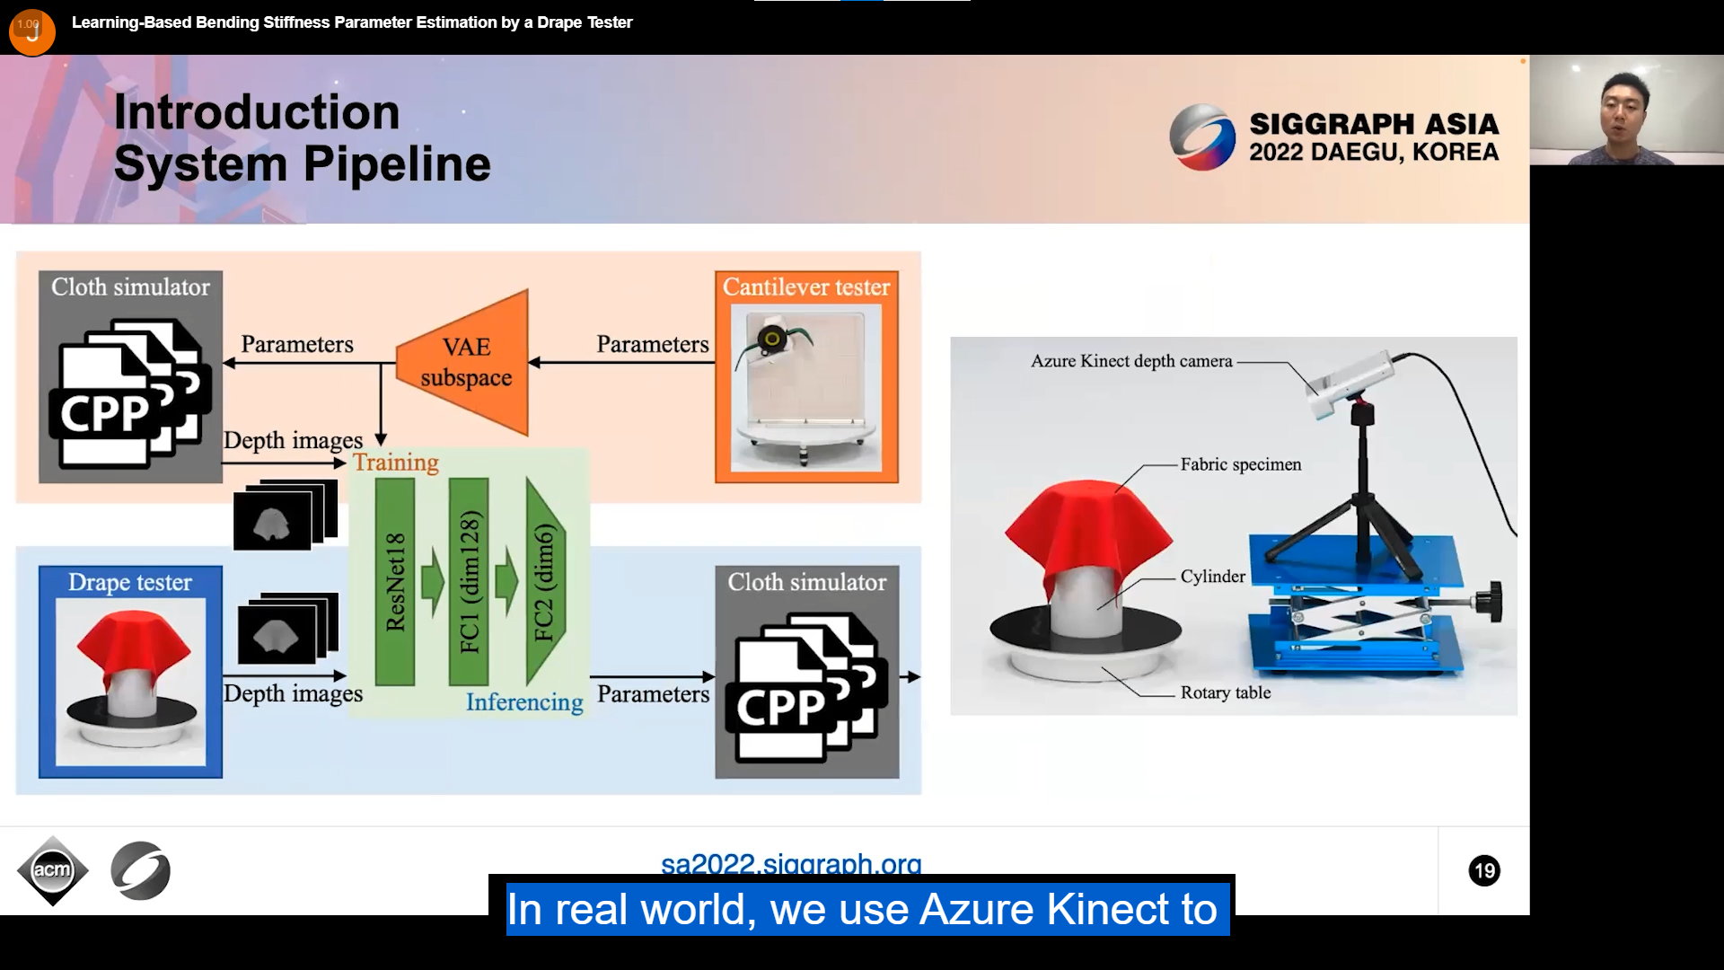Open the video title link at top
The height and width of the screenshot is (970, 1724).
coord(352,22)
